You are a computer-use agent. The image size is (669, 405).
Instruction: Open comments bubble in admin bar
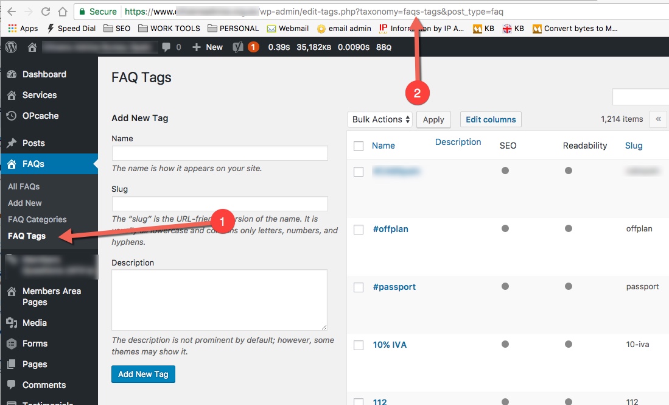click(172, 47)
